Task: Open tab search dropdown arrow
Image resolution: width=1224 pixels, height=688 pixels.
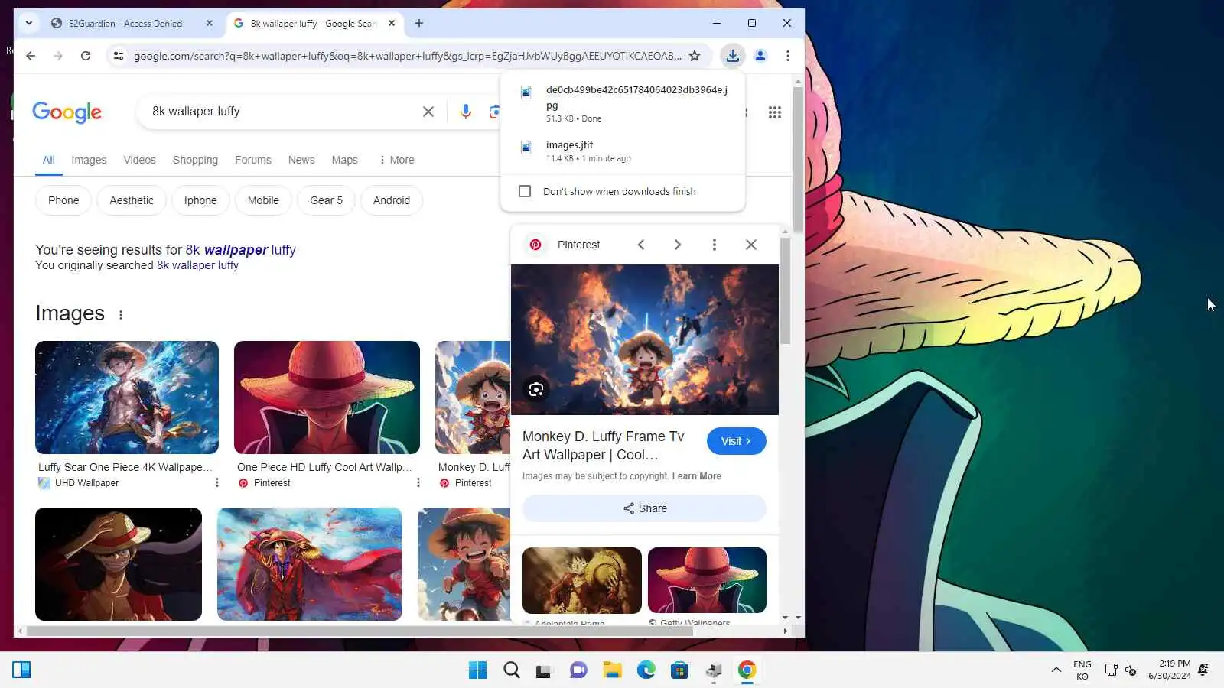Action: 28,23
